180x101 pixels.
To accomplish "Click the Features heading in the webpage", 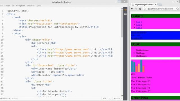I will [137, 16].
